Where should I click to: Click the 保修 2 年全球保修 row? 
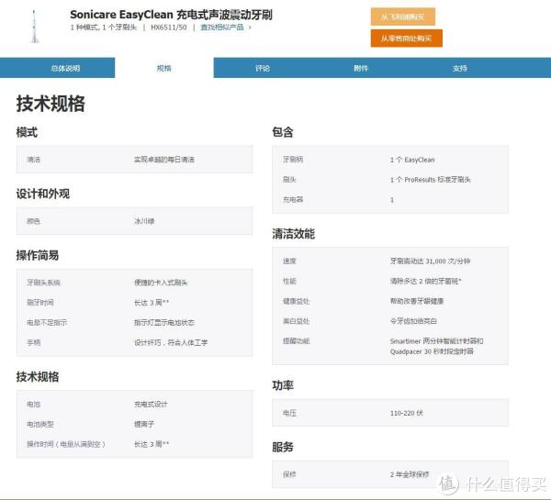point(389,474)
